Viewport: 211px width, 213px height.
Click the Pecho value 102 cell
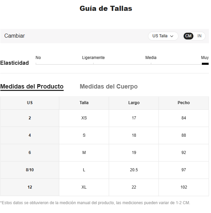[184, 187]
